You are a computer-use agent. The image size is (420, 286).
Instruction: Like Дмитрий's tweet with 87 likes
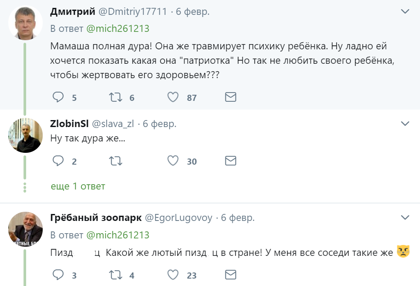(x=173, y=97)
